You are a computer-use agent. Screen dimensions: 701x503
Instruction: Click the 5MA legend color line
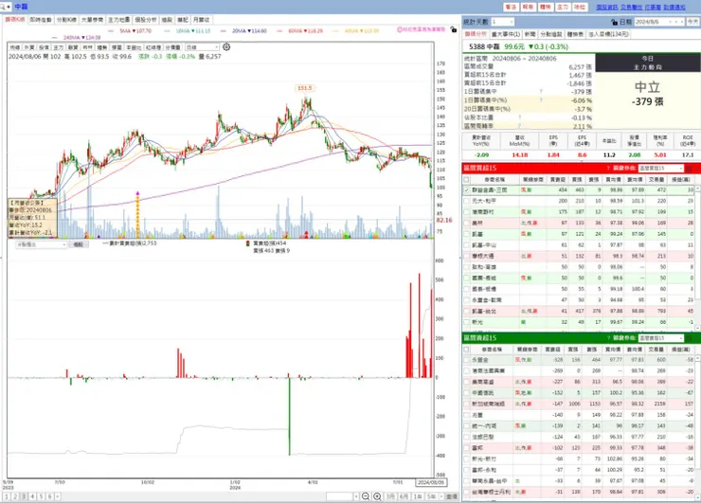click(111, 31)
